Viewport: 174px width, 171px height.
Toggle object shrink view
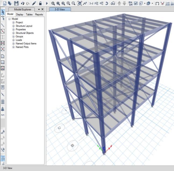[130, 3]
